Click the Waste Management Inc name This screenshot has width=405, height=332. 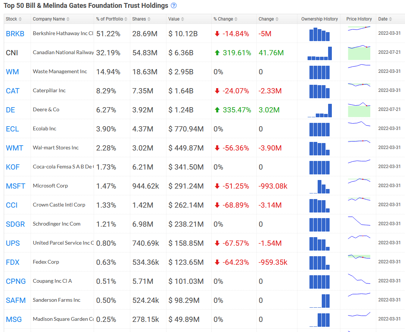[60, 72]
